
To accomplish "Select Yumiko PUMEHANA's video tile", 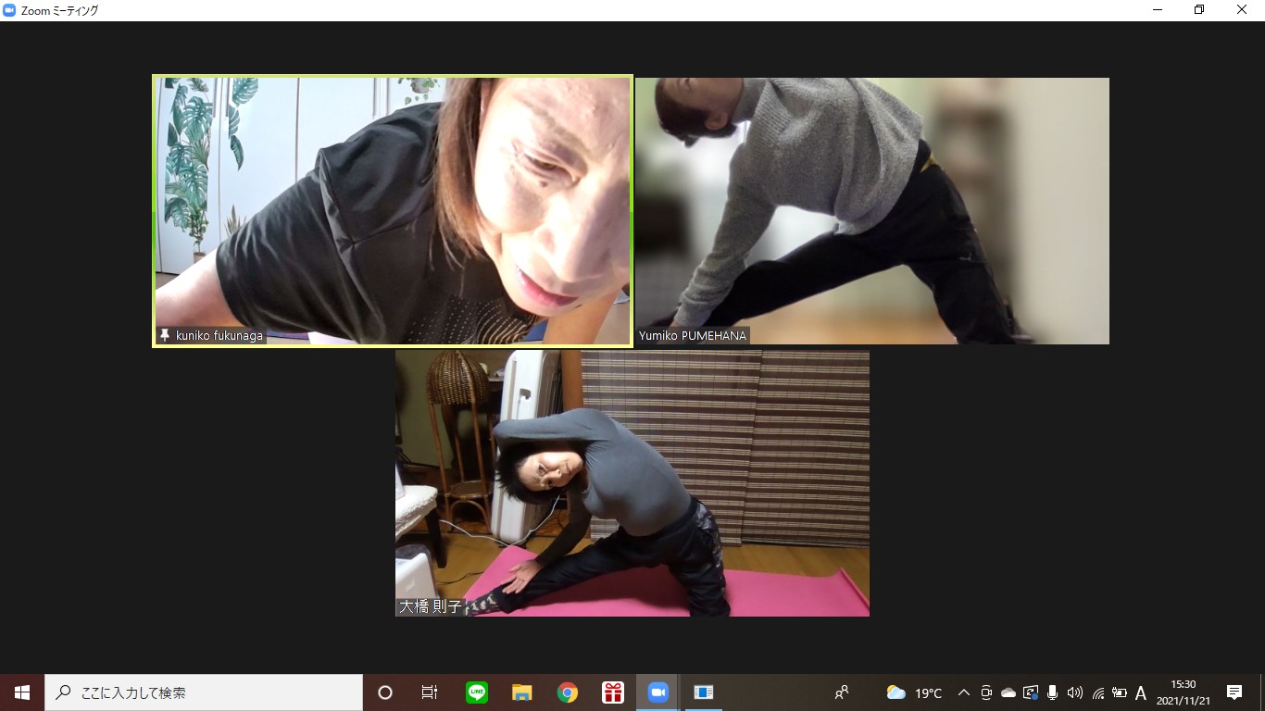I will tap(872, 211).
